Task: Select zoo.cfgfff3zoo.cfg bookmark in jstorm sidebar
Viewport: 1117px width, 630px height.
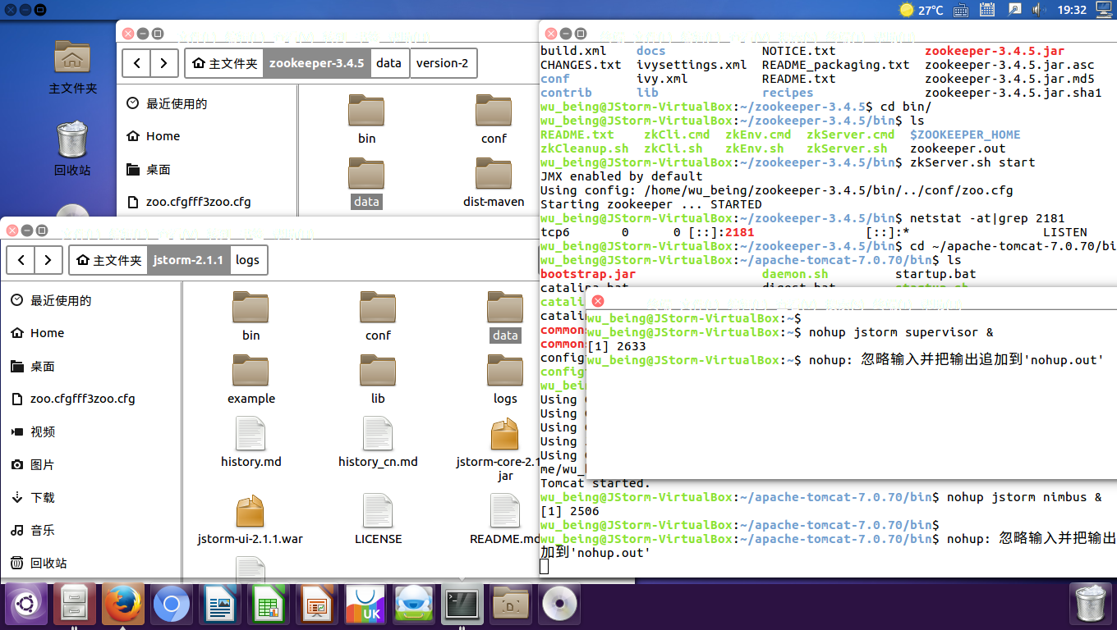Action: tap(90, 399)
